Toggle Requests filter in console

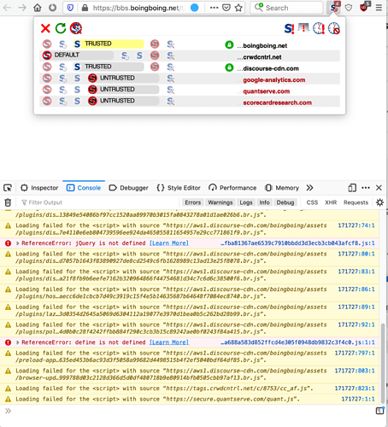pyautogui.click(x=356, y=202)
